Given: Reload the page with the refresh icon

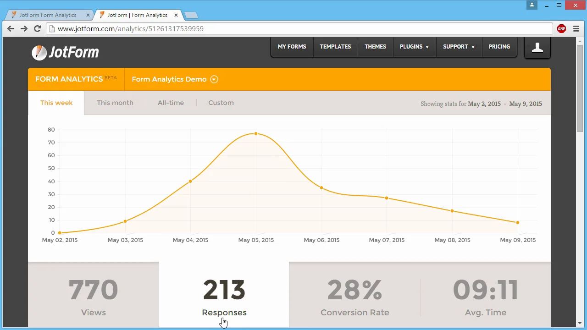Looking at the screenshot, I should 38,28.
